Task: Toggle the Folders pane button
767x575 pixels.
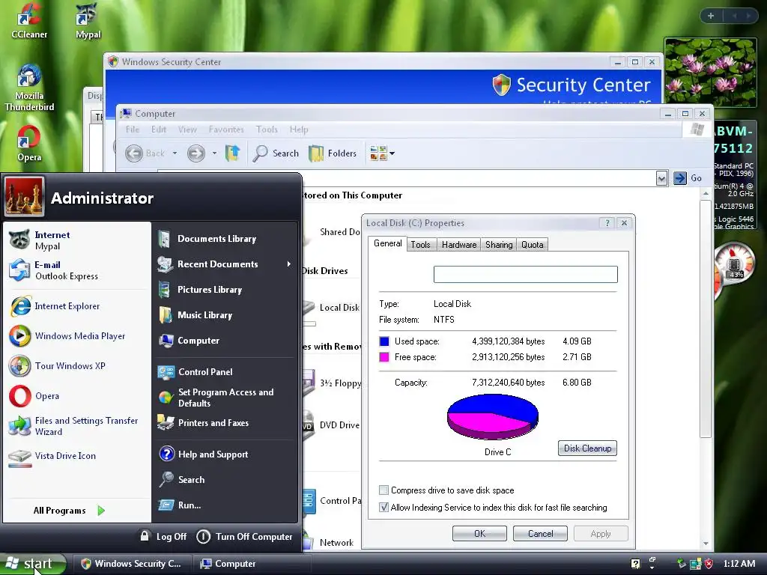Action: [333, 153]
